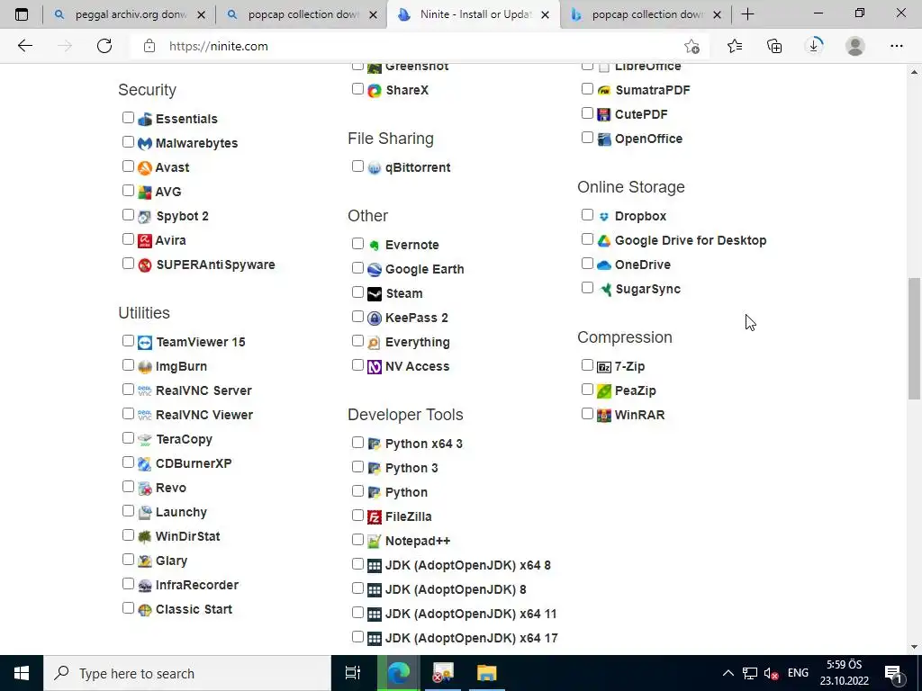Go back to previous page
The width and height of the screenshot is (922, 691).
(24, 46)
